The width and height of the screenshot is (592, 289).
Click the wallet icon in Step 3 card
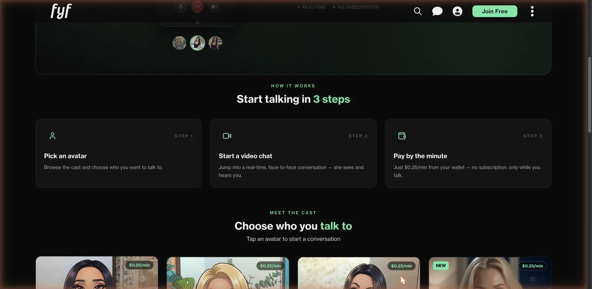pos(402,136)
